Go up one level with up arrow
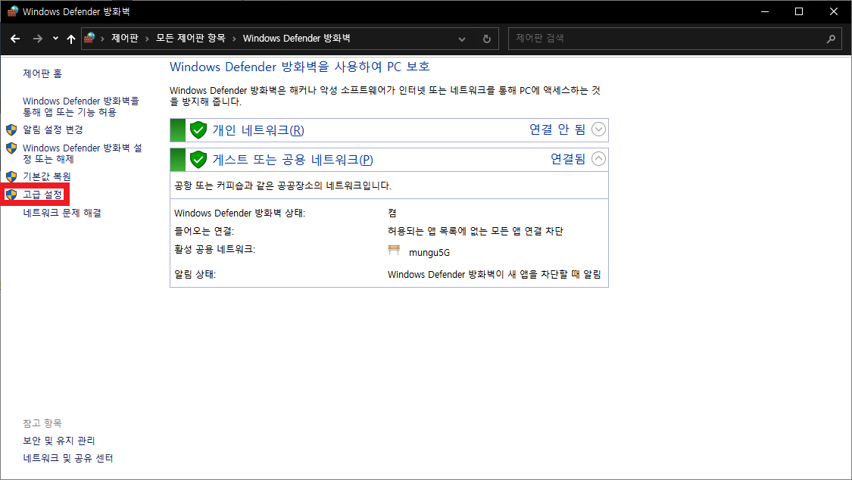Screen dimensions: 852x480 pos(70,39)
